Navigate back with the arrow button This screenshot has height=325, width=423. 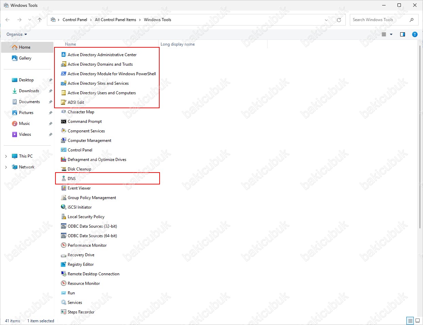(x=7, y=20)
